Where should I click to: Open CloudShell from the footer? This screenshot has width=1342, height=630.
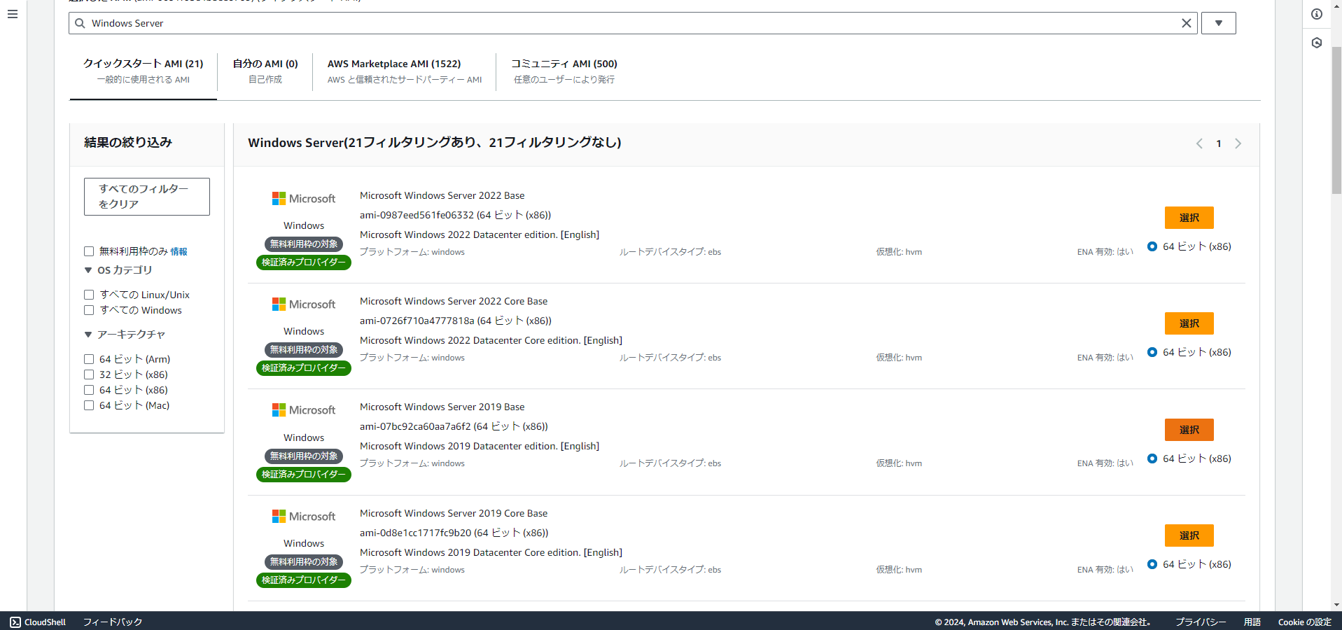38,622
